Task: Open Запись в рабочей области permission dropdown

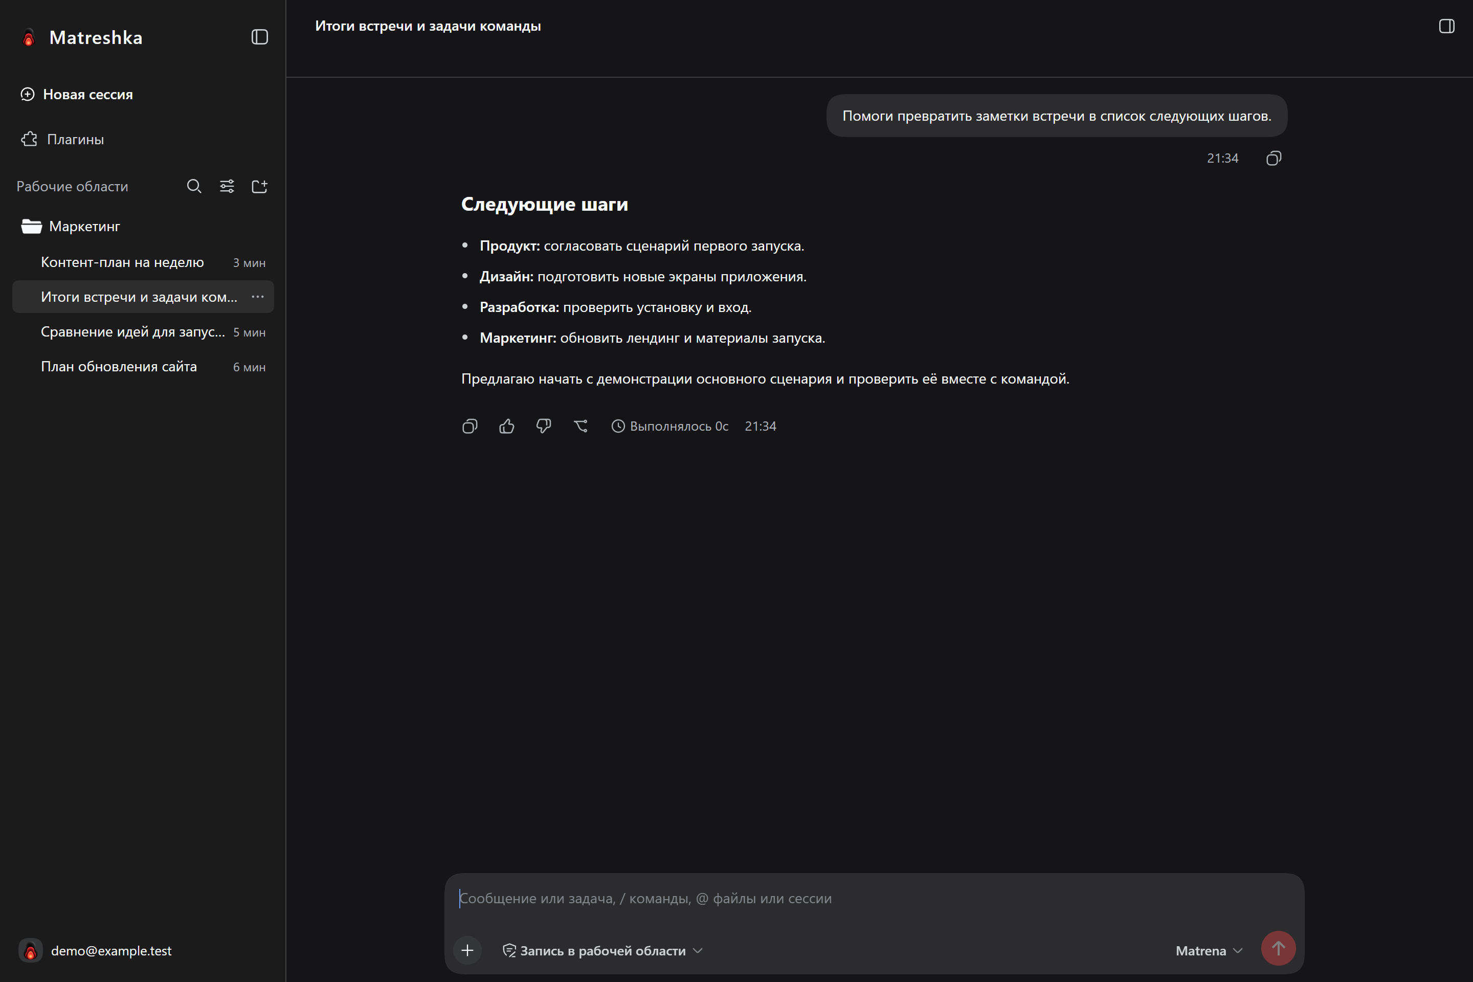Action: pos(602,951)
